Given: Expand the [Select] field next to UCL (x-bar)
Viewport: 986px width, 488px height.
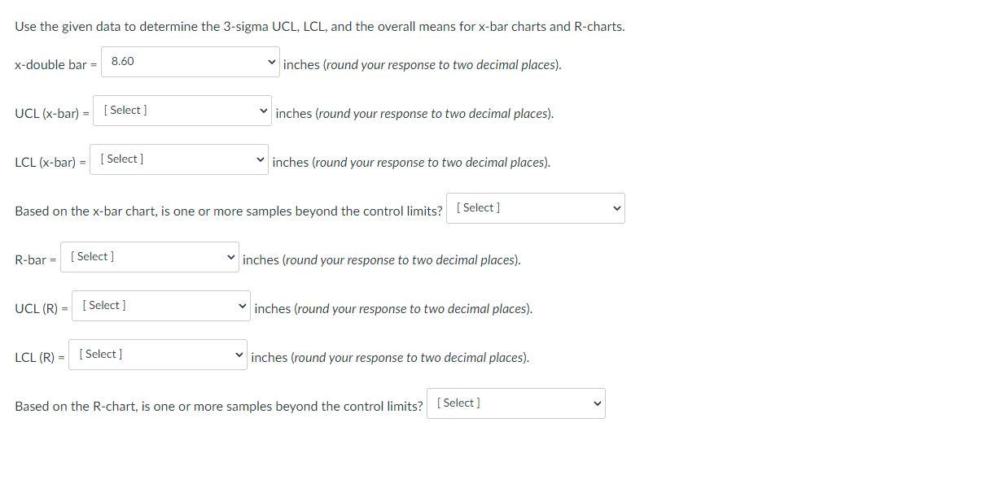Looking at the screenshot, I should click(182, 111).
